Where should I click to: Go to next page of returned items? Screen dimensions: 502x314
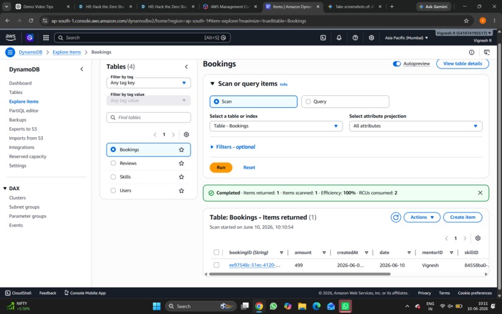point(465,239)
